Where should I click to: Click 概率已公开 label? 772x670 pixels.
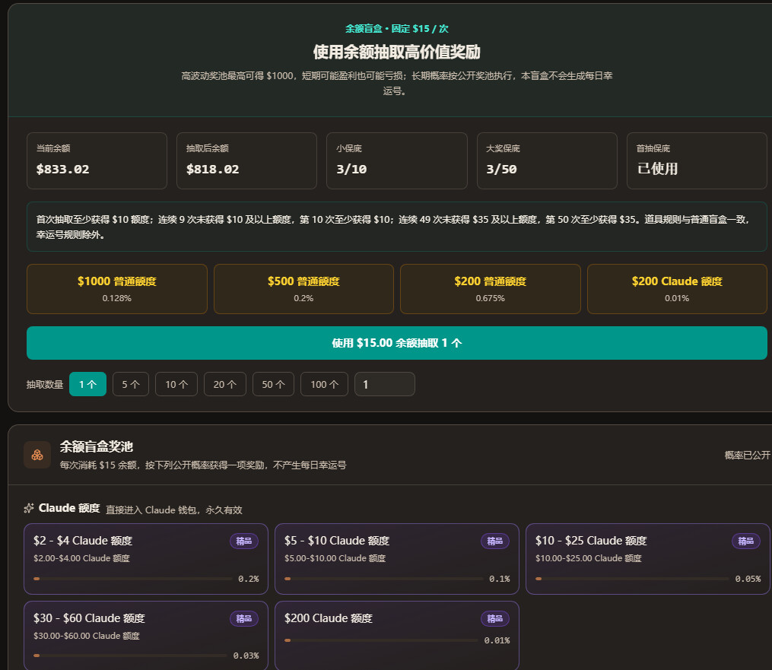pos(748,456)
